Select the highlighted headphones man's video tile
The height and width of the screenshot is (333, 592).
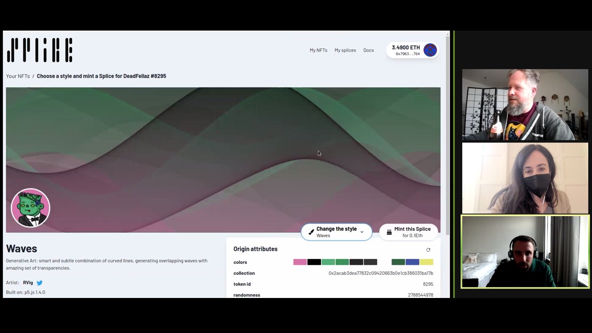click(x=525, y=252)
